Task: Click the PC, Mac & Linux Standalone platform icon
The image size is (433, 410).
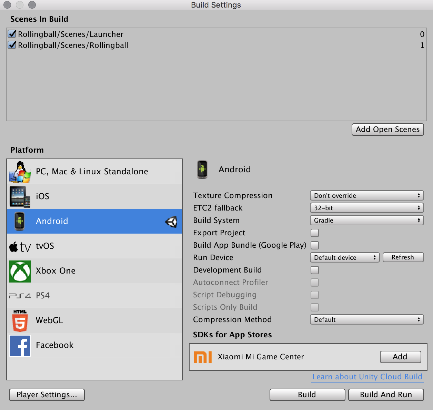Action: pos(20,172)
